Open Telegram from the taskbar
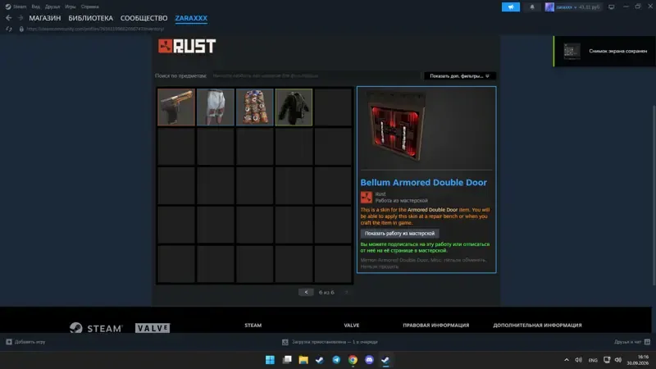This screenshot has height=369, width=656. (x=336, y=360)
